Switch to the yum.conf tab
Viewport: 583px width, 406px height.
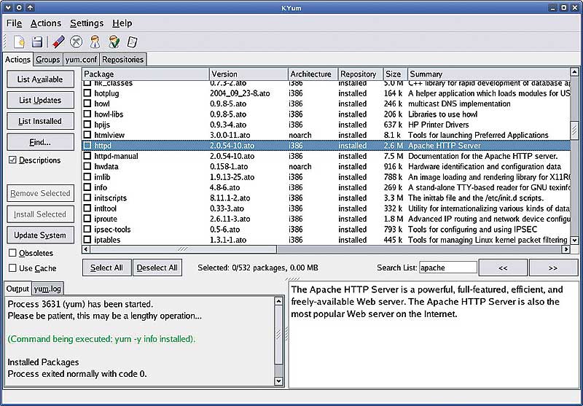[x=81, y=60]
